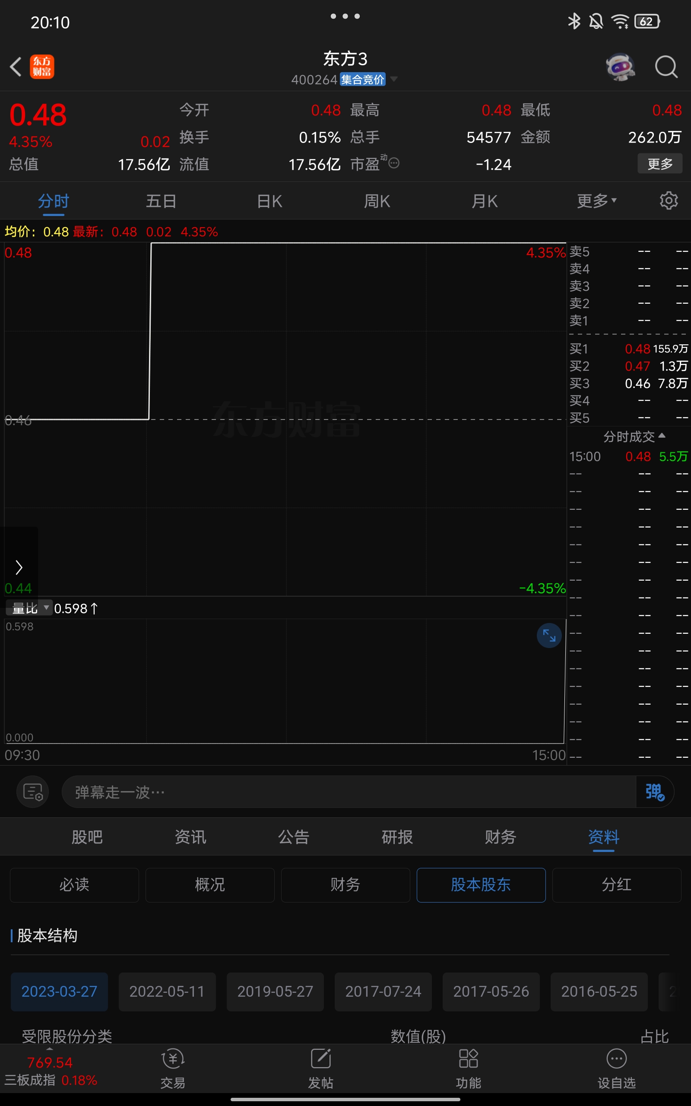691x1106 pixels.
Task: Tap the muted bell status icon
Action: [x=596, y=21]
